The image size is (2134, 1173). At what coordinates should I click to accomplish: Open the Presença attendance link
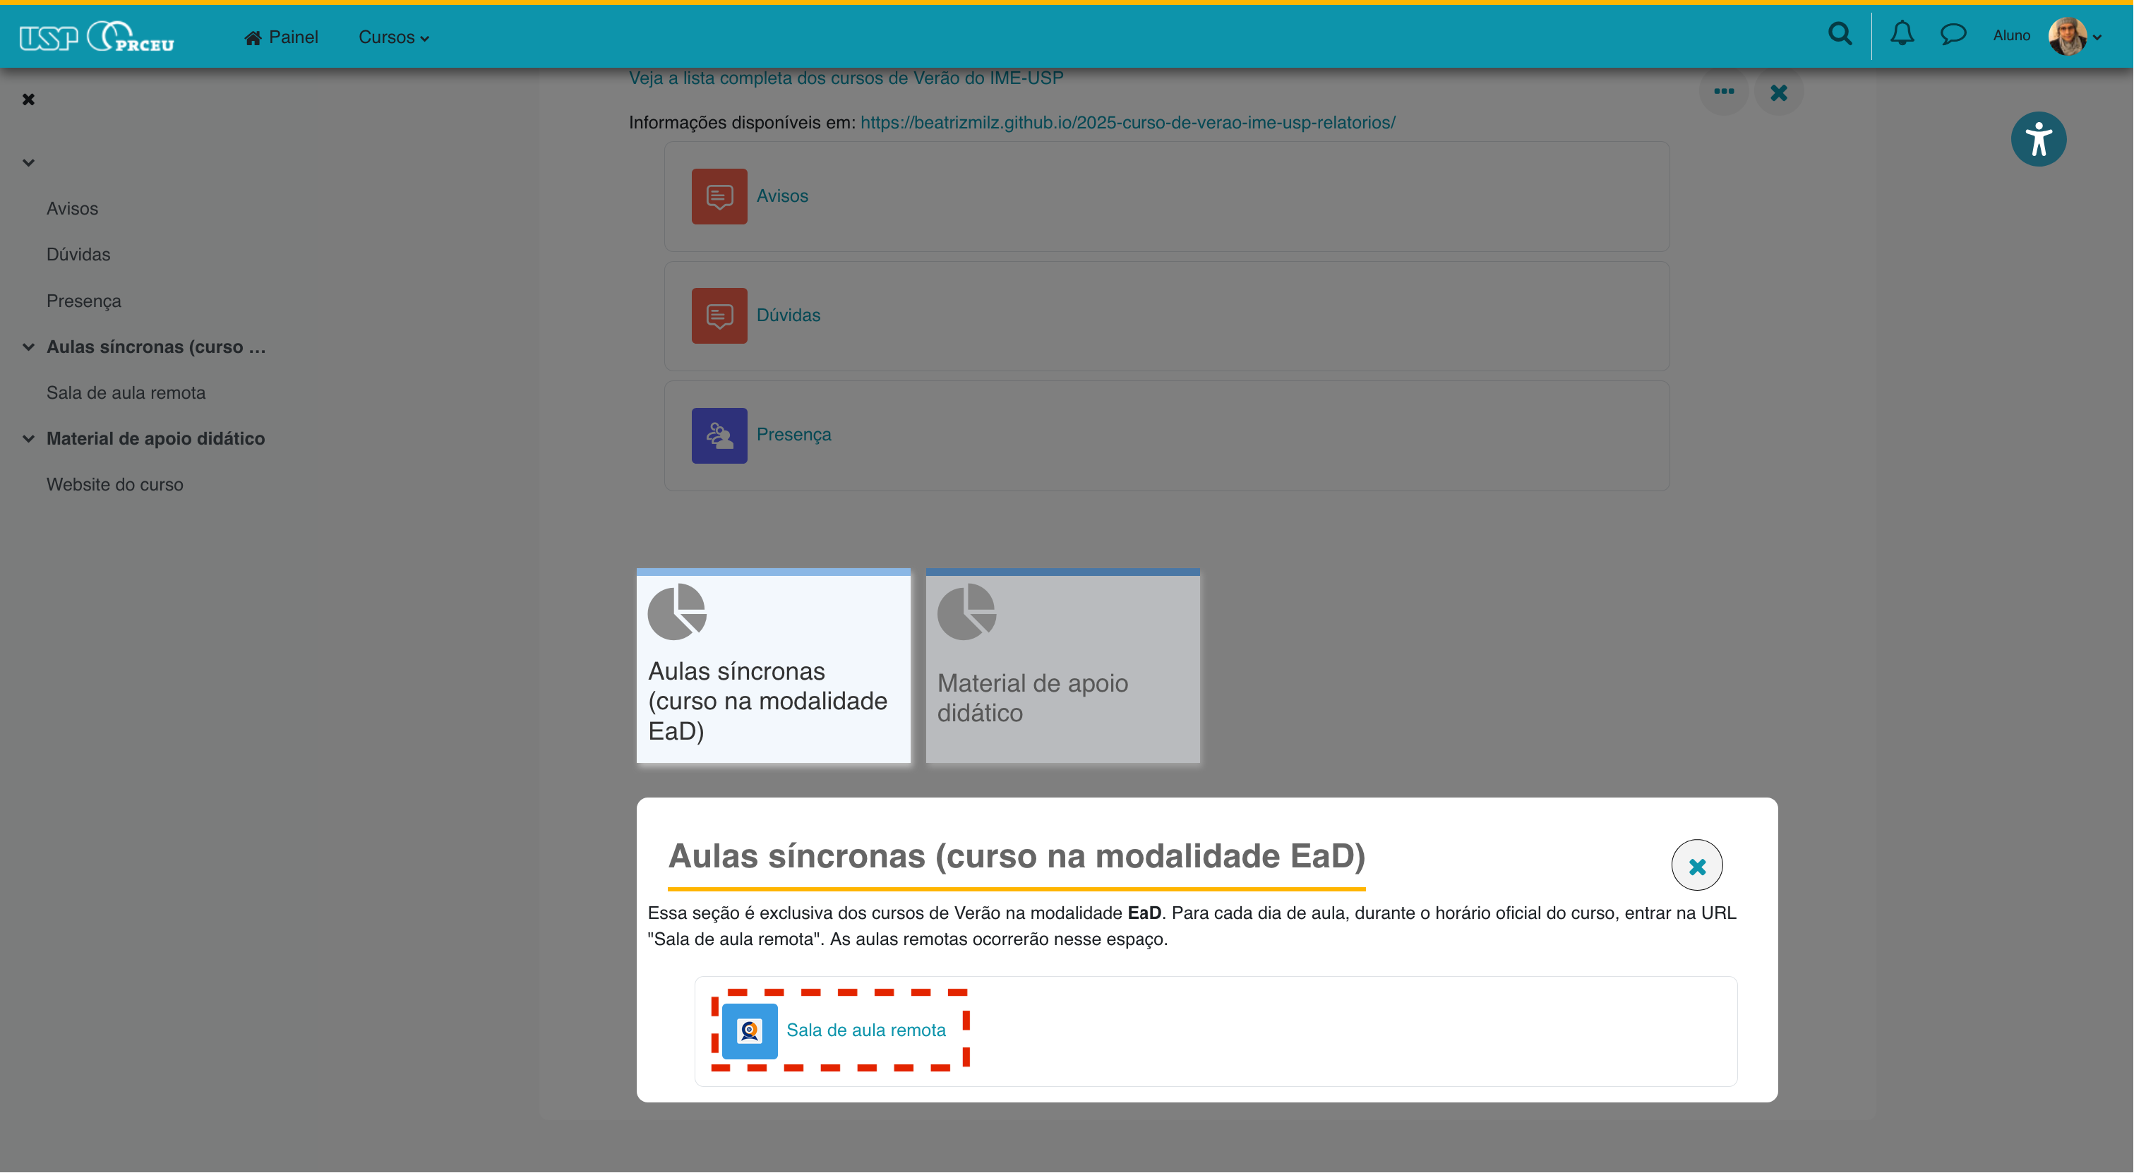click(x=793, y=435)
